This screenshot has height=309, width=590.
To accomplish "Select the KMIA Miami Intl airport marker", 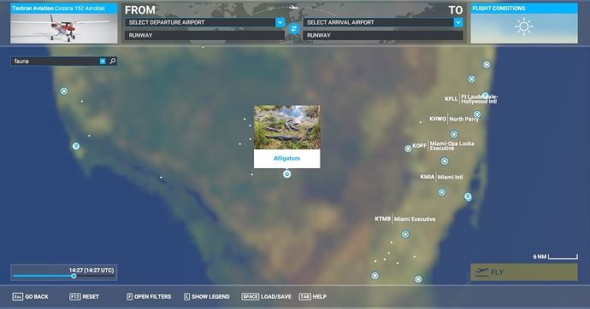I will coord(442,192).
